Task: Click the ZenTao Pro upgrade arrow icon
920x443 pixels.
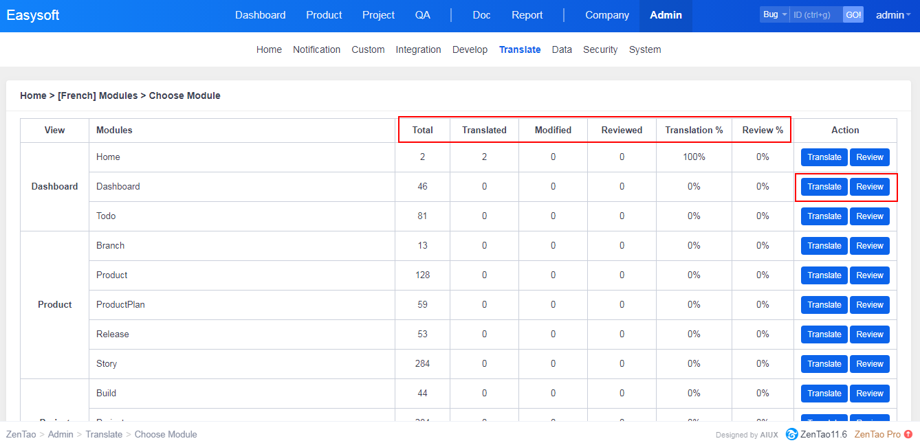Action: tap(908, 434)
